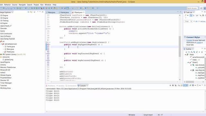
Task: Click Remove Launch X in Console toolbar
Action: pyautogui.click(x=173, y=85)
